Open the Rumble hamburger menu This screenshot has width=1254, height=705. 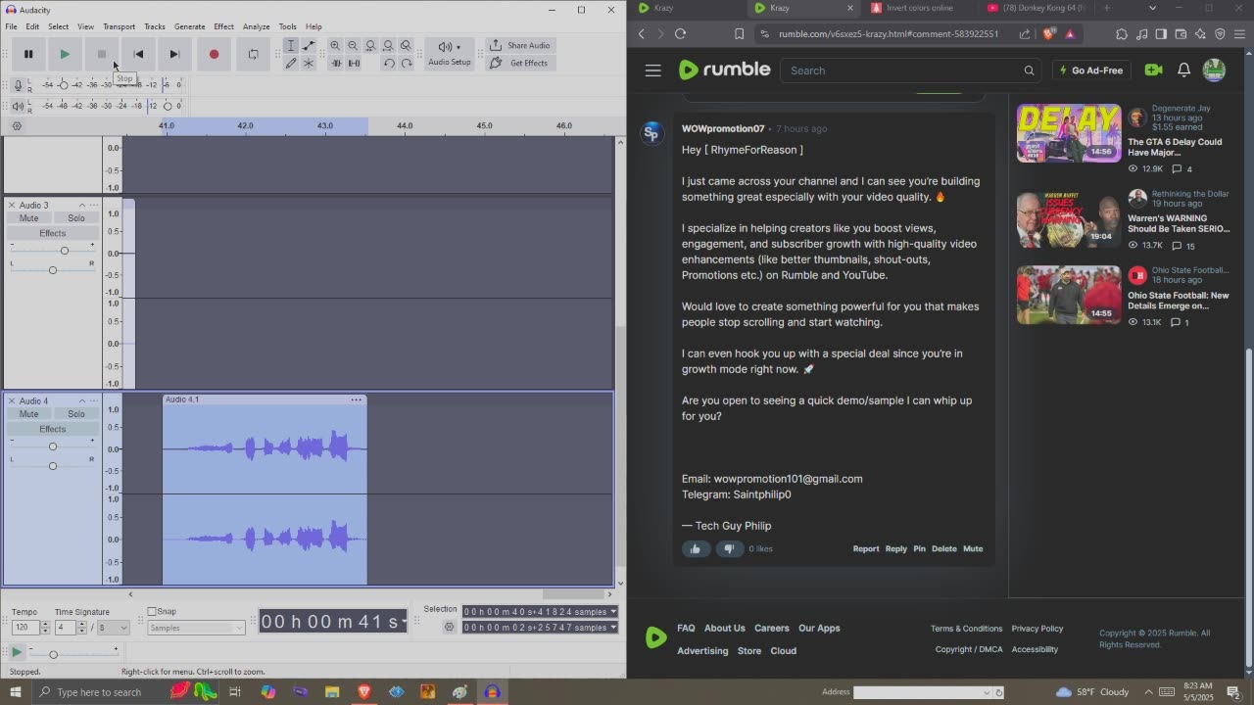coord(653,70)
